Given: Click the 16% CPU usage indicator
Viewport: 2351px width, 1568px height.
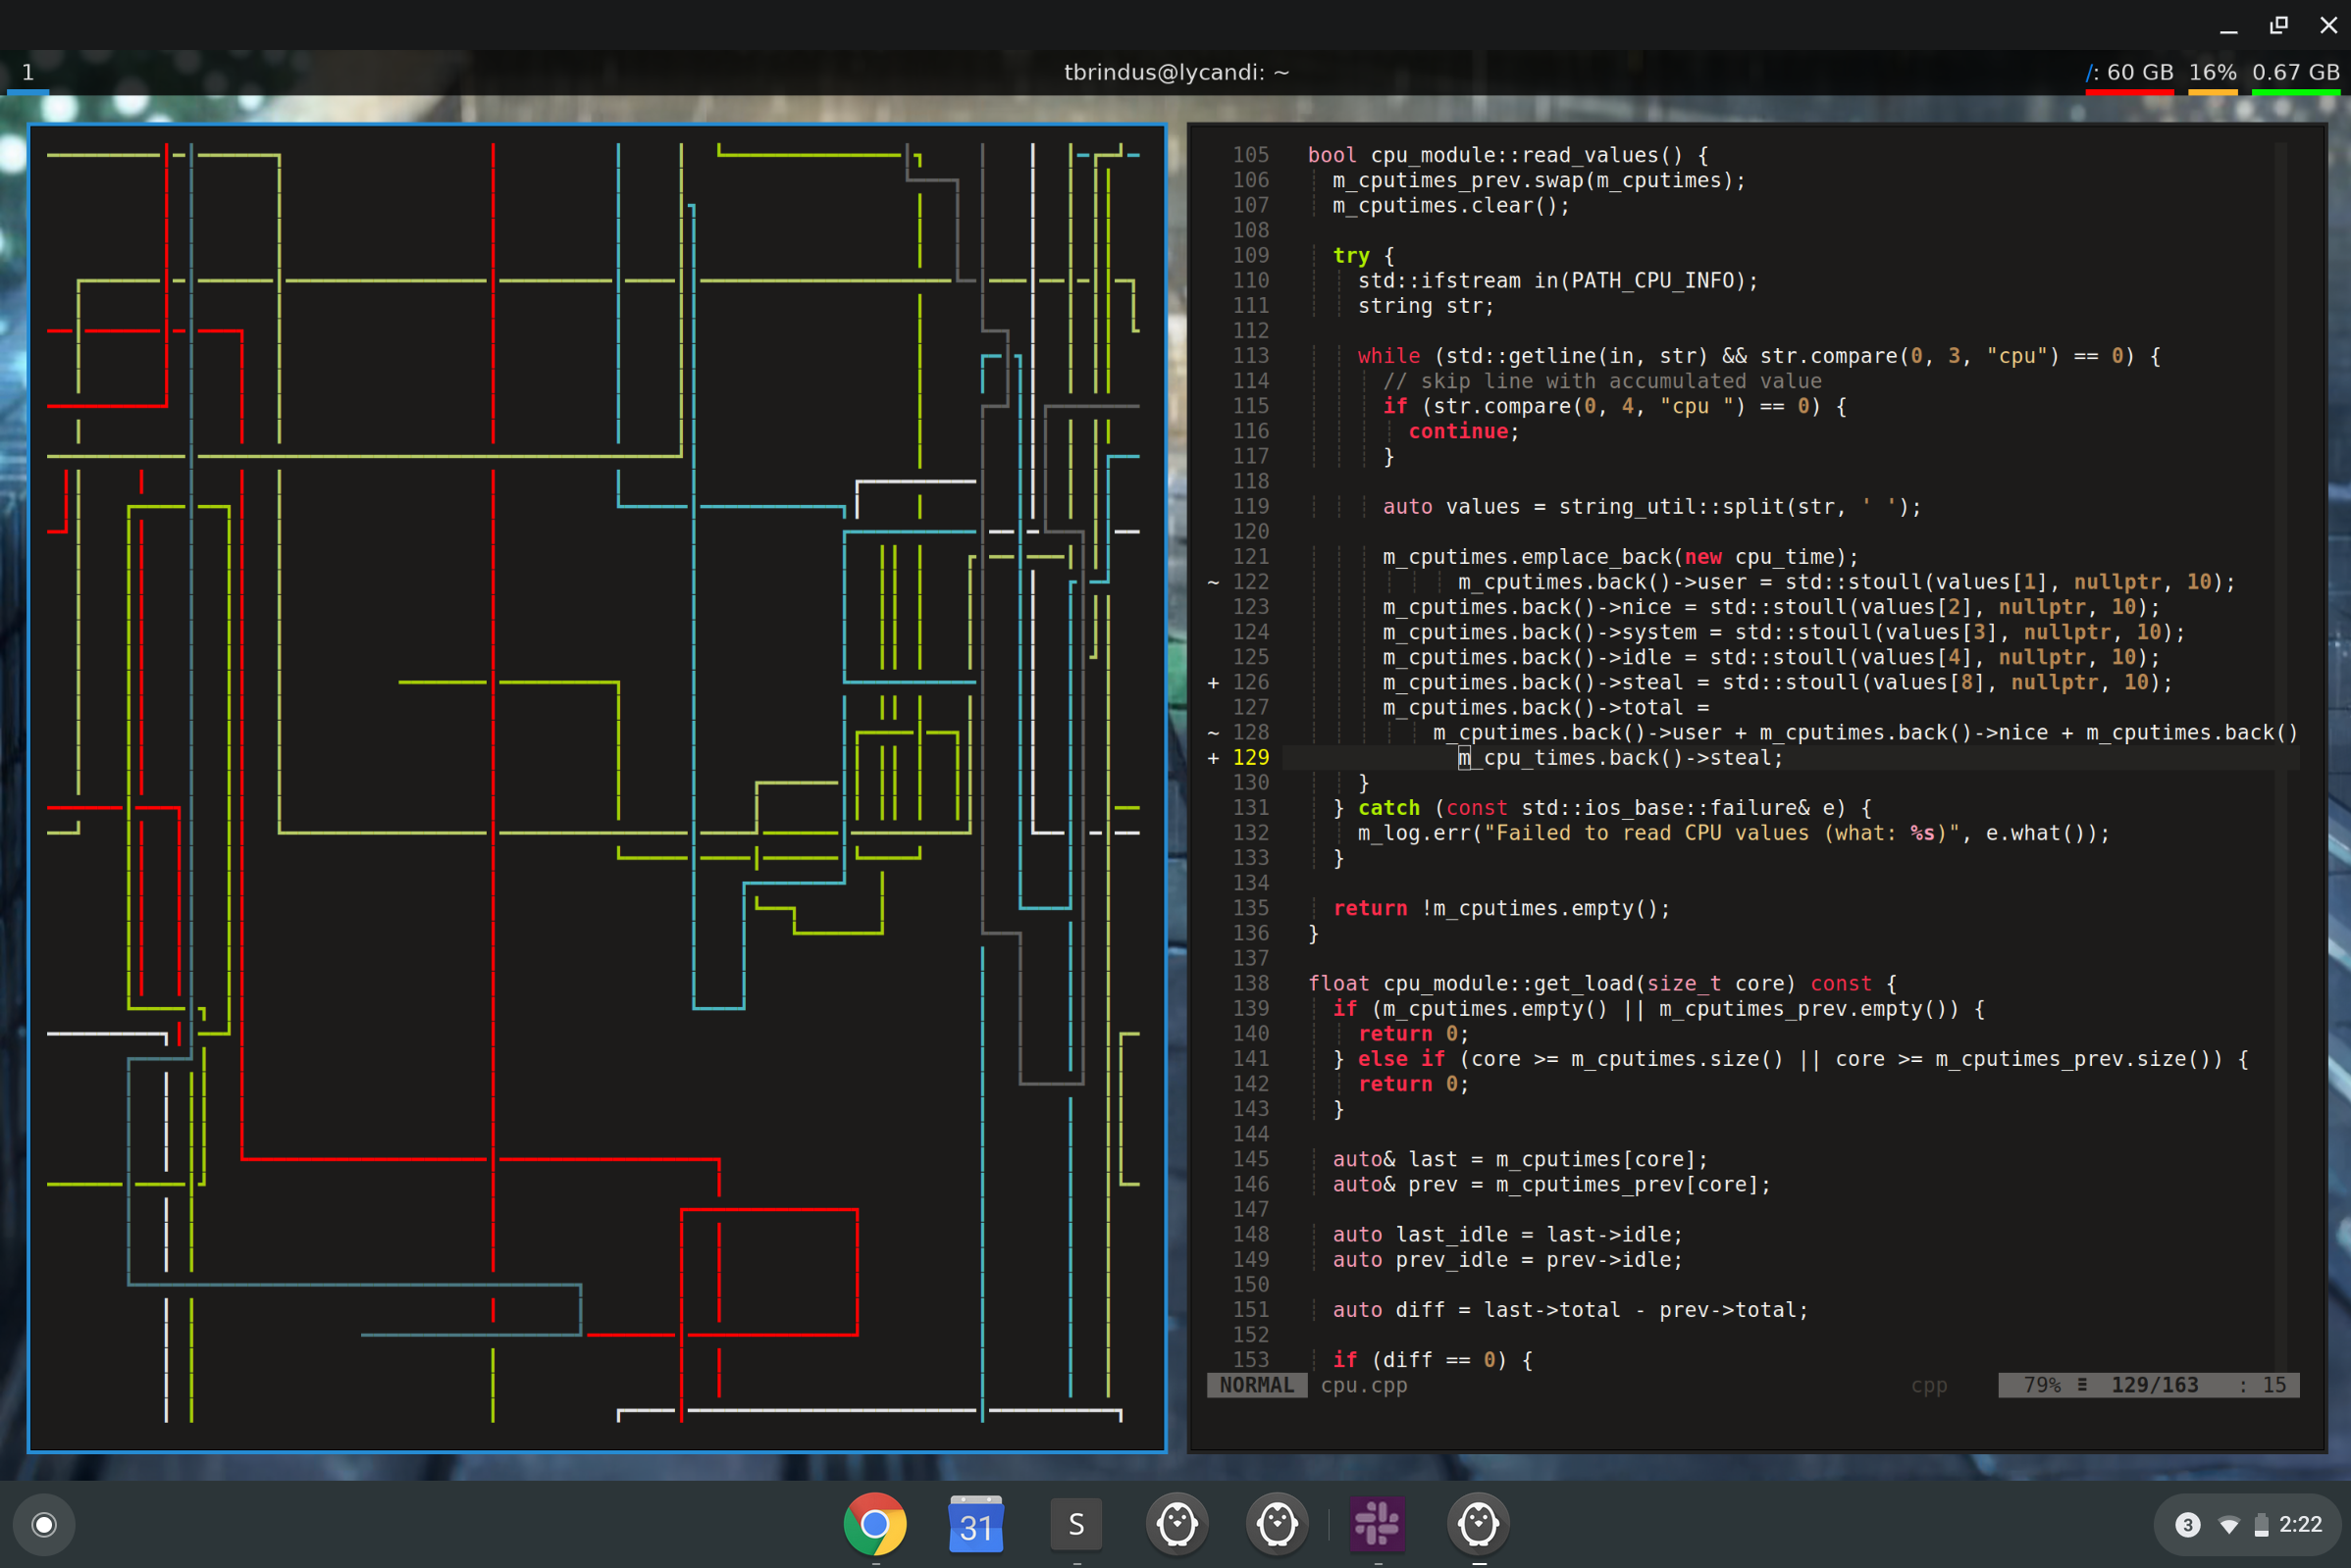Looking at the screenshot, I should (x=2212, y=72).
